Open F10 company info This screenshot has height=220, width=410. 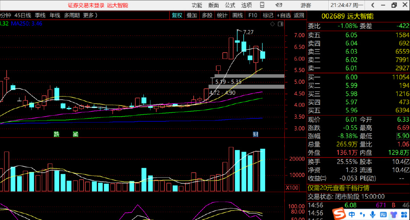pos(253,15)
